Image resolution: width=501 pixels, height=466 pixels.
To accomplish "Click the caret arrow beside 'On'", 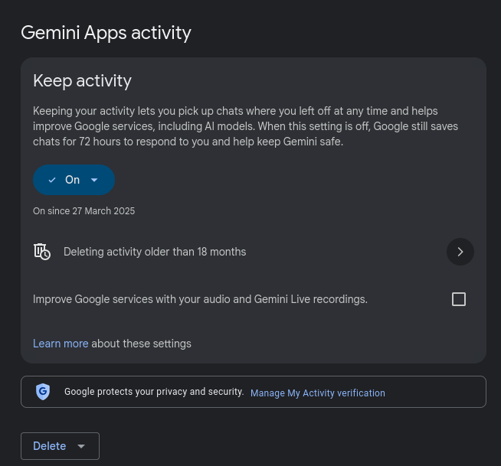I will click(x=94, y=180).
